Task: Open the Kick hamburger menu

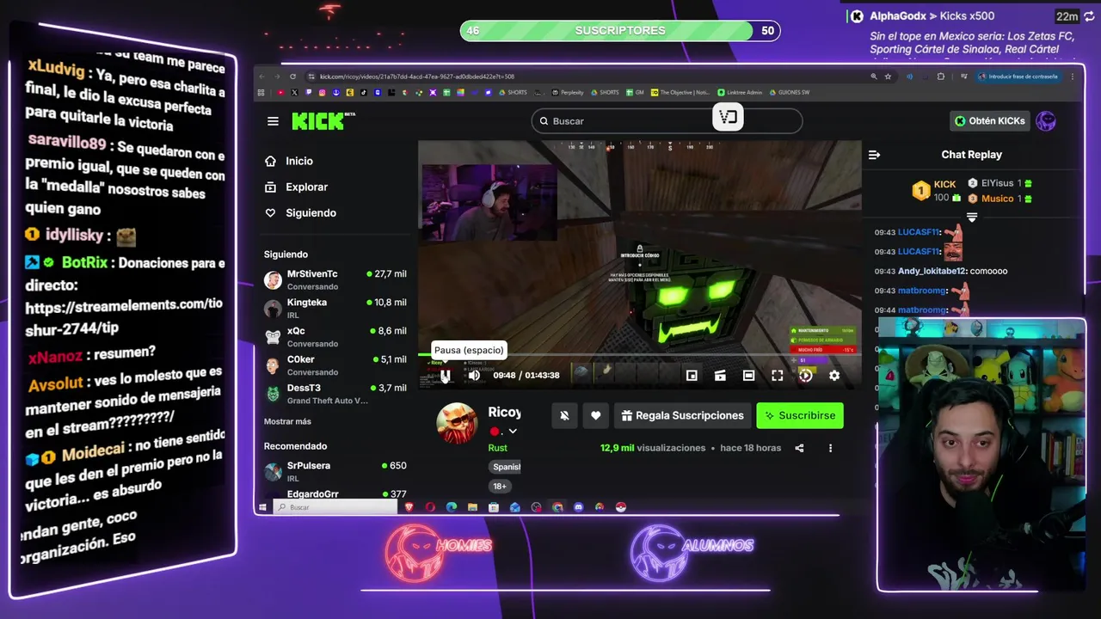Action: [273, 121]
